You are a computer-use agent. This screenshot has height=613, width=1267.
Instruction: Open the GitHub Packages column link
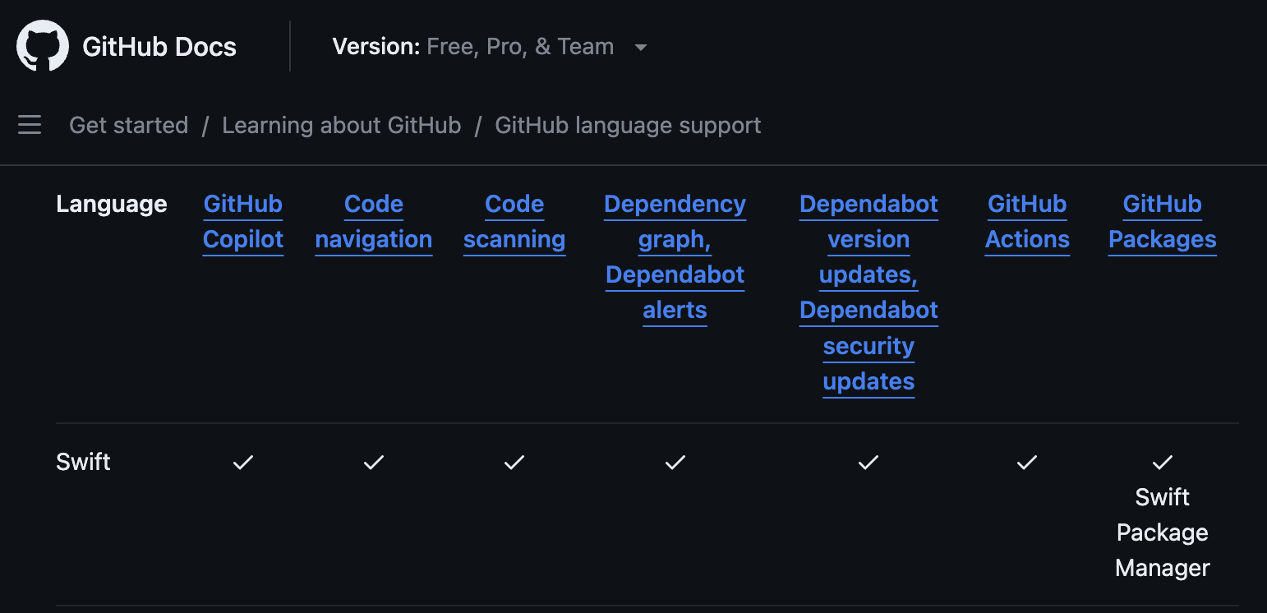click(x=1163, y=222)
